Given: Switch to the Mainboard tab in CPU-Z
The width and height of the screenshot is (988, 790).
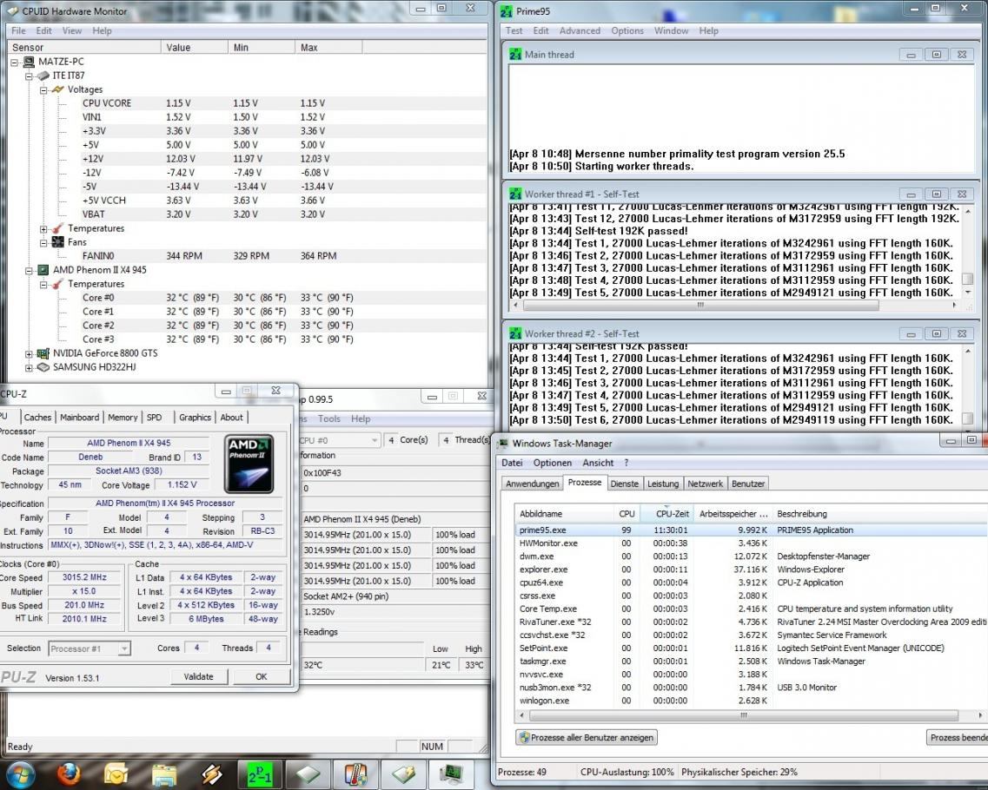Looking at the screenshot, I should 79,418.
